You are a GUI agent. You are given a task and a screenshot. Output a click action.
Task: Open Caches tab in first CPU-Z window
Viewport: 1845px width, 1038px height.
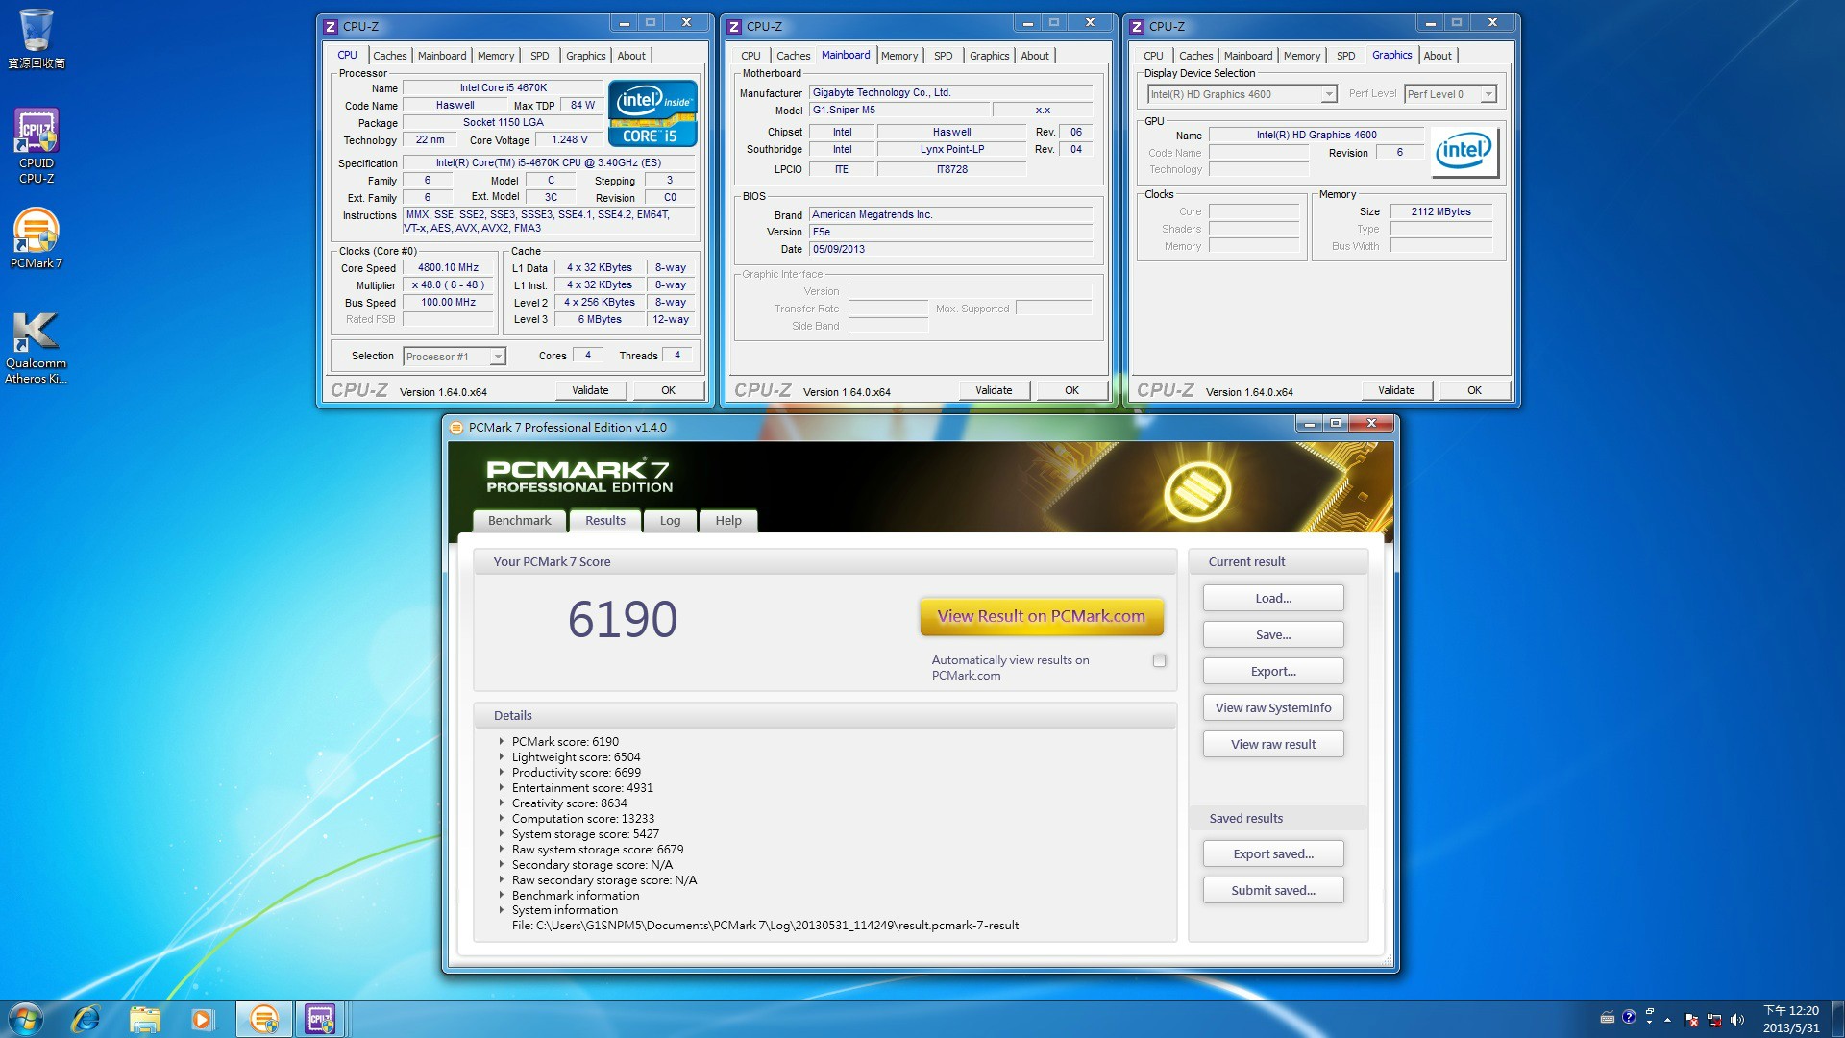pos(390,56)
